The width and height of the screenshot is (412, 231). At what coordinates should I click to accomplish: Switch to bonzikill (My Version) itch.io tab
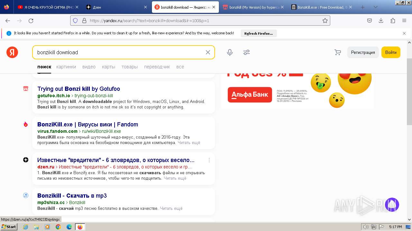click(x=254, y=7)
